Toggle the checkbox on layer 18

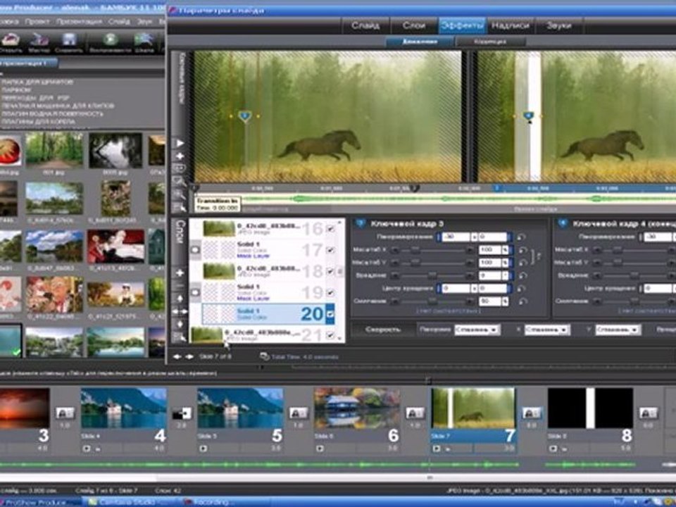pos(330,271)
